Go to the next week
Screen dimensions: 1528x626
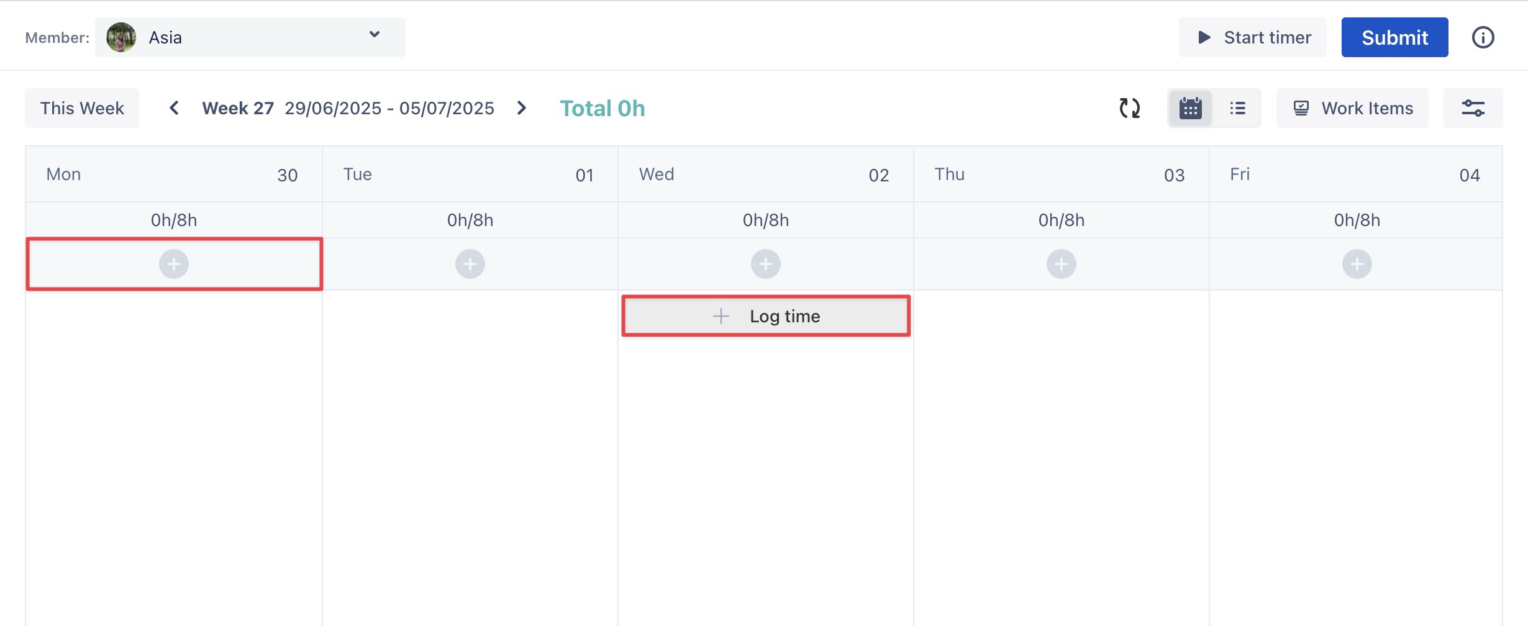click(522, 108)
